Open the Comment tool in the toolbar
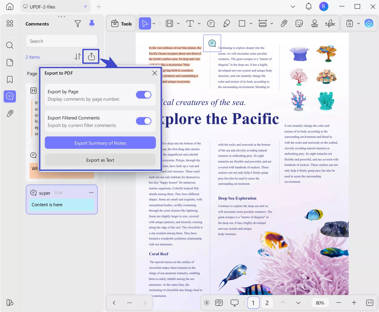Viewport: 379px width, 312px height. [211, 23]
